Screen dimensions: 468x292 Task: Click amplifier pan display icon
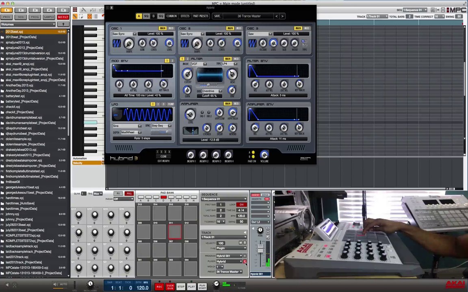point(191,131)
